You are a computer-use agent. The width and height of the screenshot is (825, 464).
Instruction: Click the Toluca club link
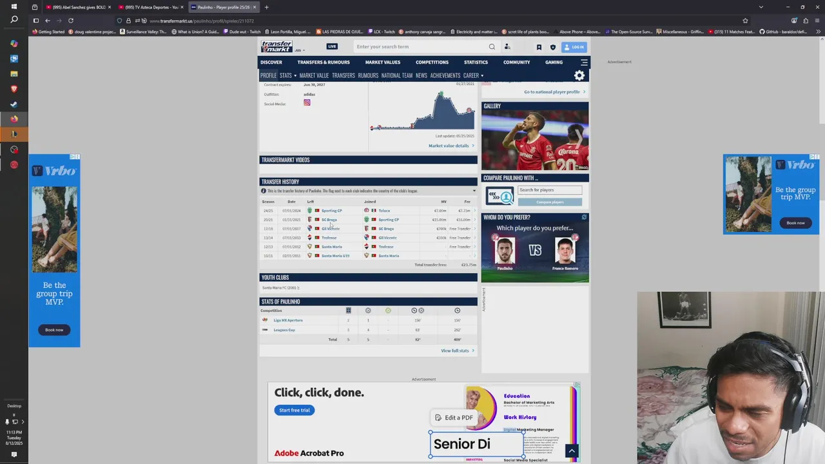(384, 211)
